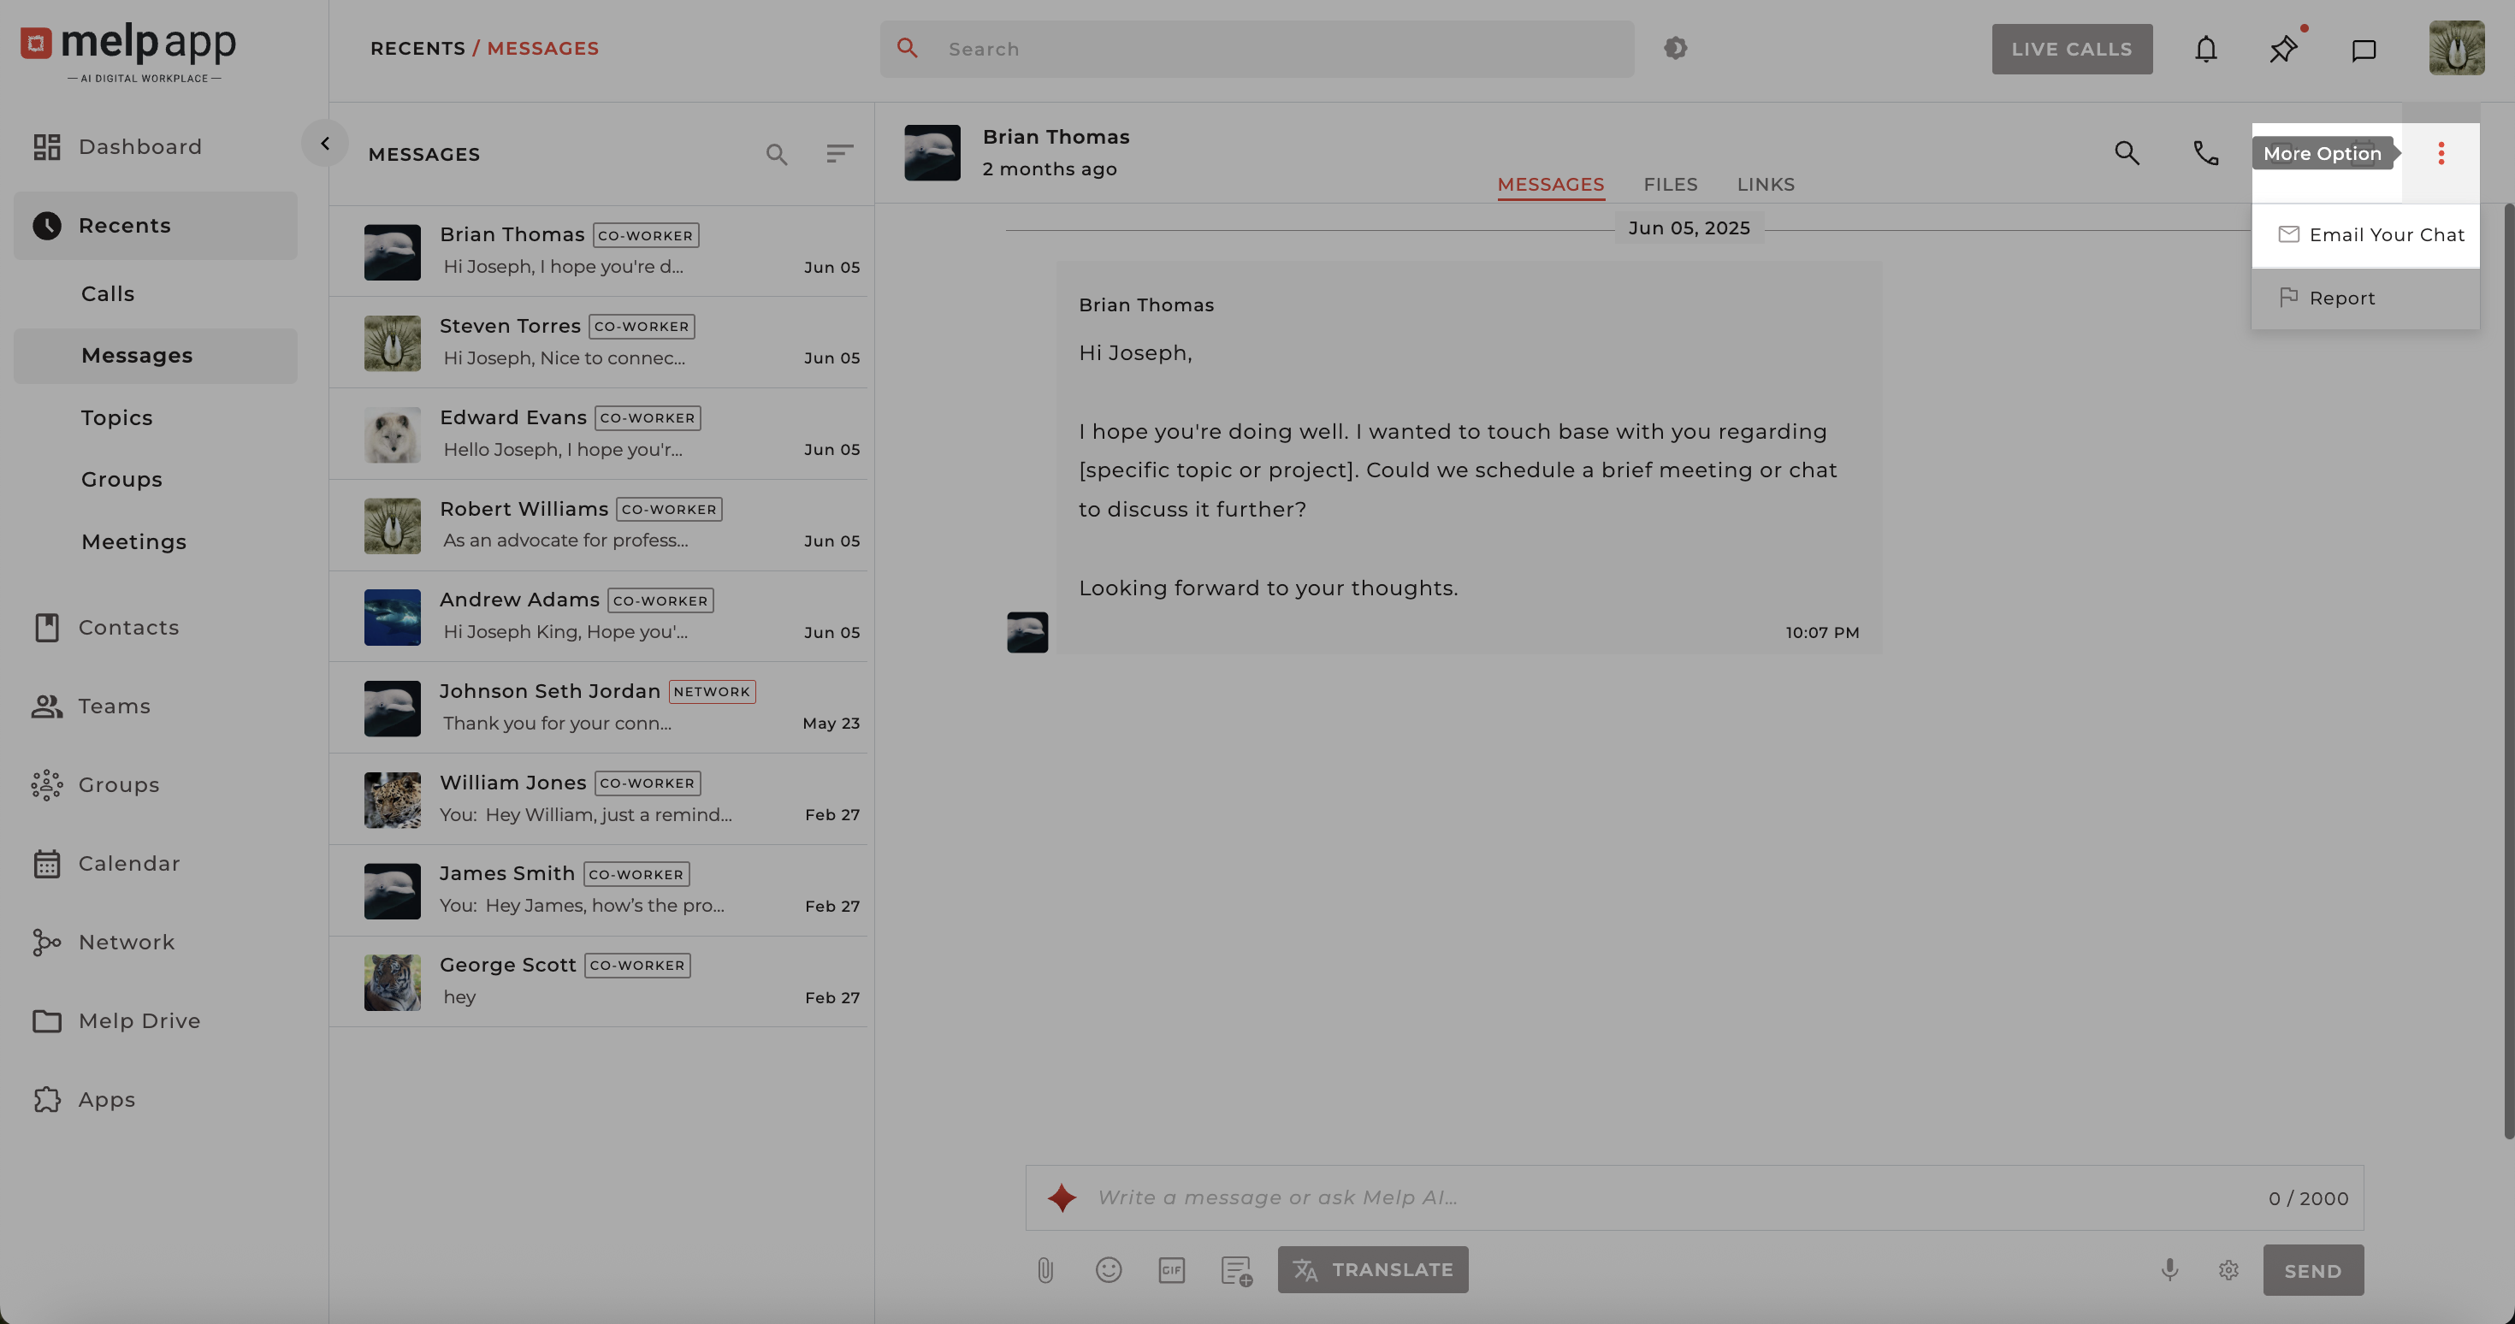Open the More Option three-dot menu
The image size is (2515, 1324).
[2441, 153]
